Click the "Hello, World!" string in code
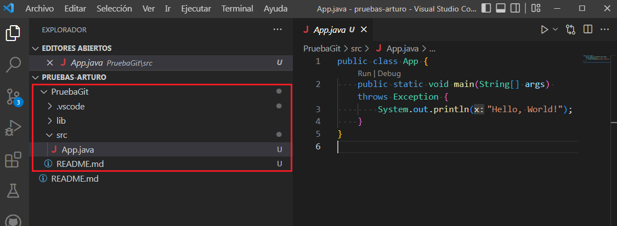The image size is (617, 226). point(525,109)
